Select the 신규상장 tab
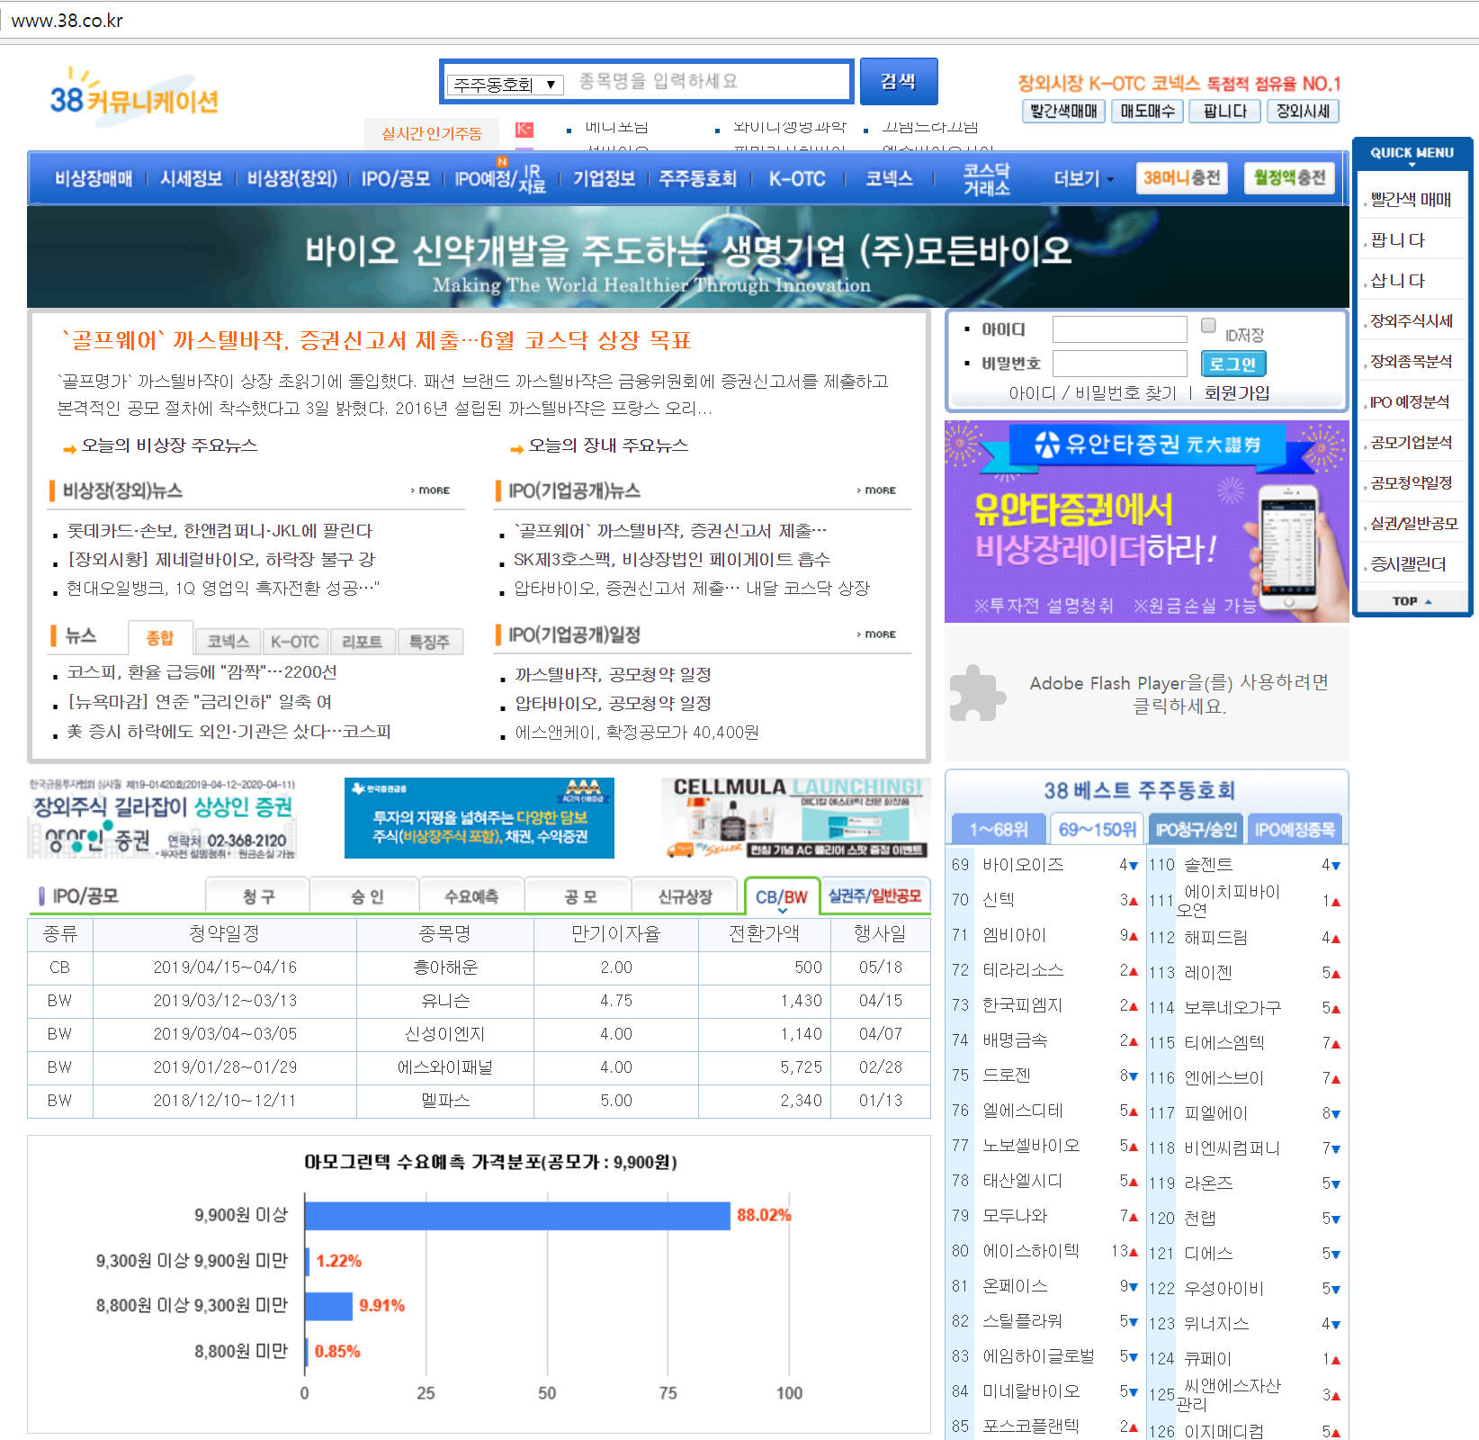Image resolution: width=1479 pixels, height=1440 pixels. (685, 896)
